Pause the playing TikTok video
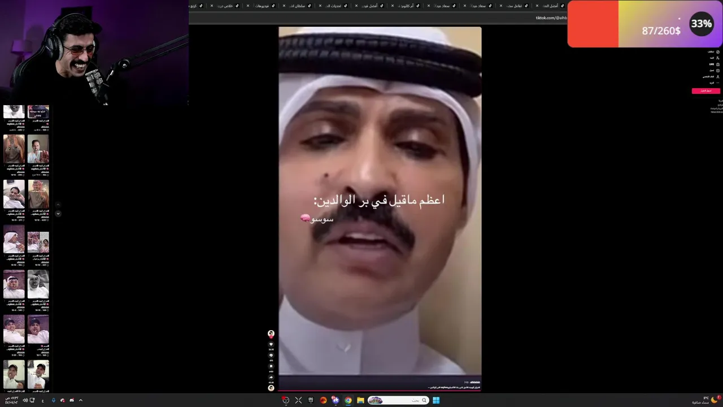 tap(380, 201)
